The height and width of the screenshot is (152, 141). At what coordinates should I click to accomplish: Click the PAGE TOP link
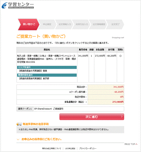[x=131, y=144]
